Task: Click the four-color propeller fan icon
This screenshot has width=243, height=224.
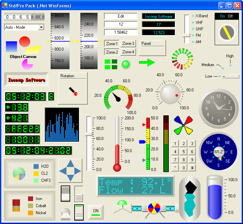Action: point(183,125)
